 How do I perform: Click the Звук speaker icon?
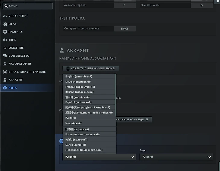tap(5, 40)
